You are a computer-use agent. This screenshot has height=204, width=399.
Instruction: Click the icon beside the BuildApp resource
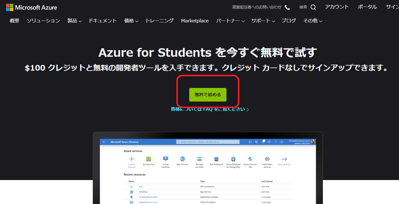pos(132,192)
